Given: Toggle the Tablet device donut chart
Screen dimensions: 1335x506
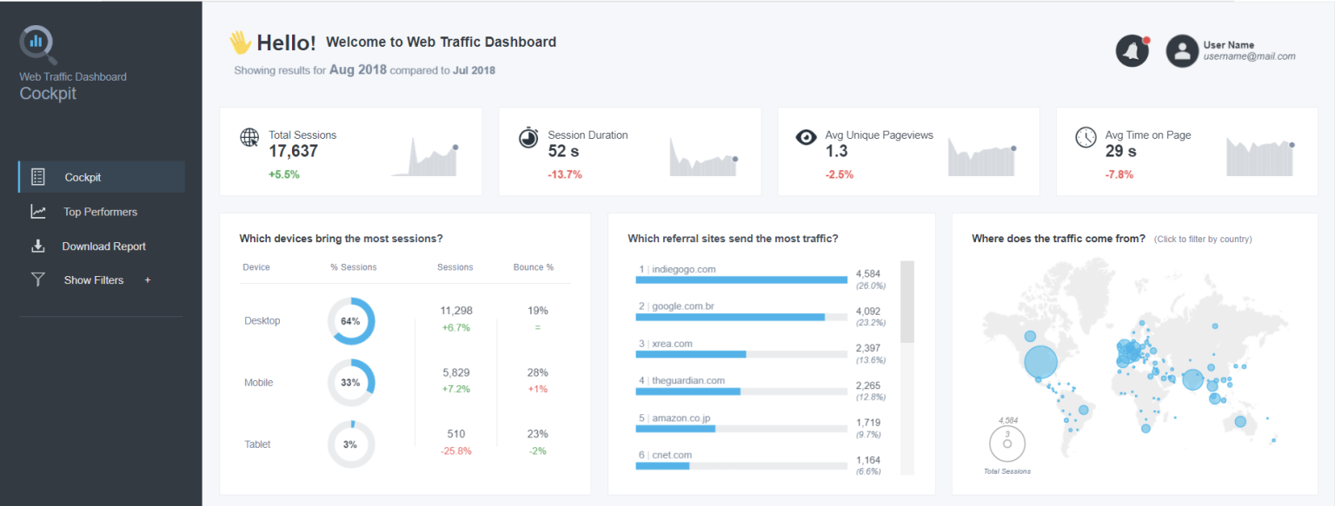Looking at the screenshot, I should [x=351, y=444].
